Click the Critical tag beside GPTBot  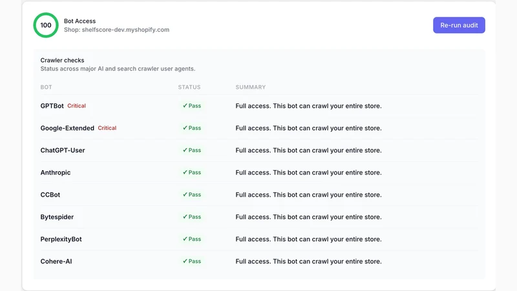76,106
